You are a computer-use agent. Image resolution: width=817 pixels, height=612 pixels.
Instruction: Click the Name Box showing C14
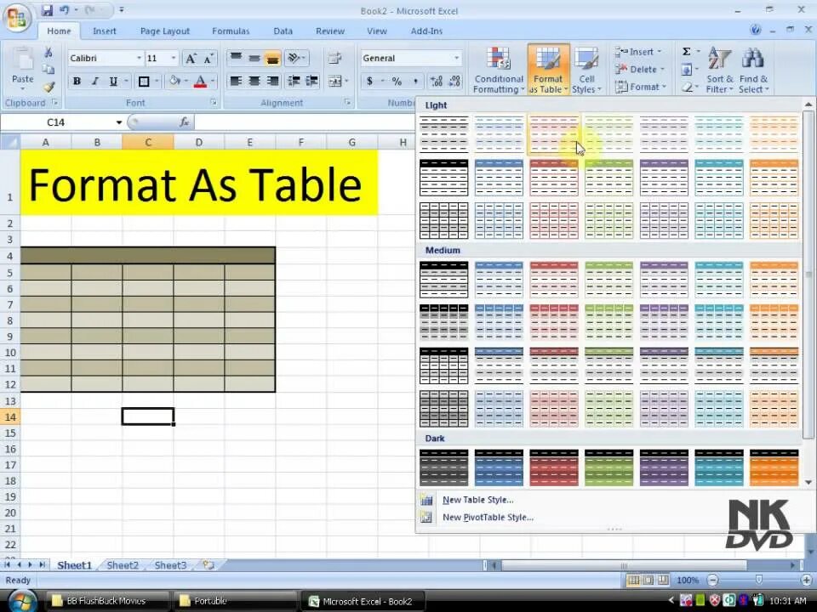point(56,122)
